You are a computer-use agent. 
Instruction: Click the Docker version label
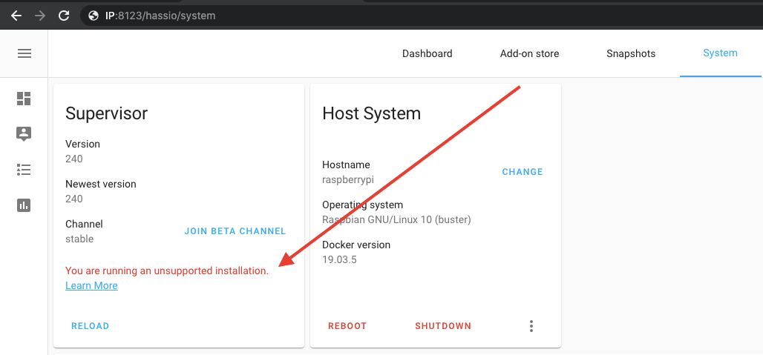click(x=356, y=245)
